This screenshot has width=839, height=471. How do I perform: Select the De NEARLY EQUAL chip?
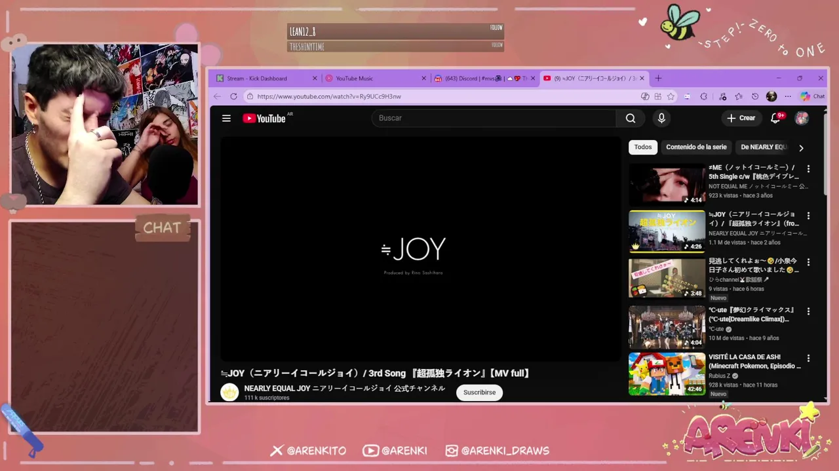764,147
